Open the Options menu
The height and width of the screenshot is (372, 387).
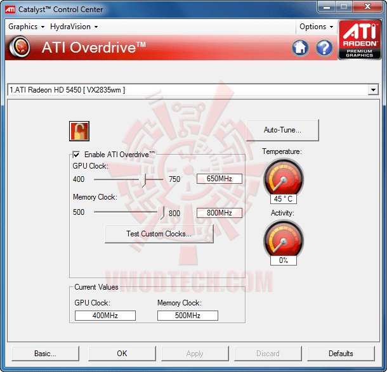click(x=316, y=27)
